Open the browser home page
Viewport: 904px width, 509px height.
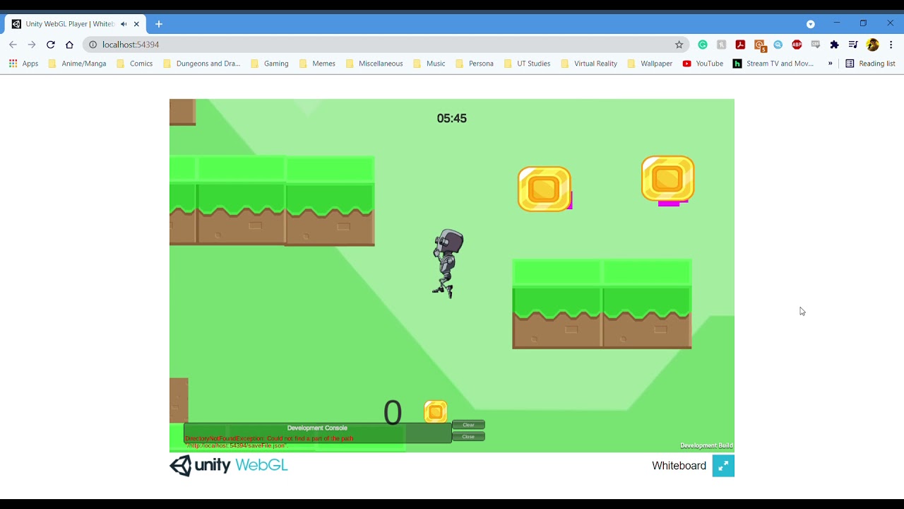[69, 45]
